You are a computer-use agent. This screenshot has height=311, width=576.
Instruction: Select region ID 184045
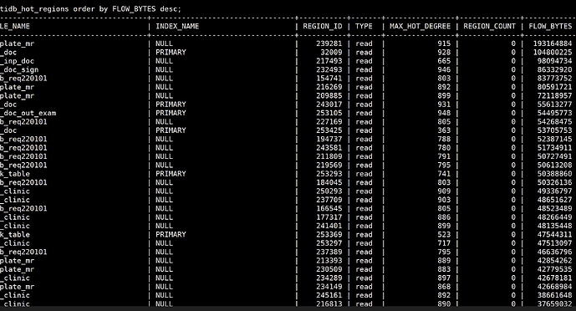329,183
